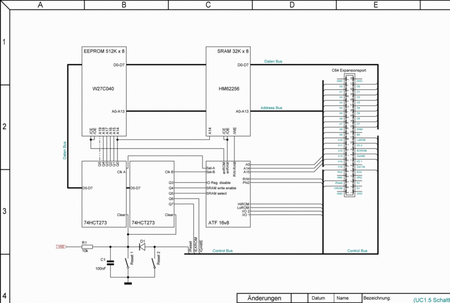
Task: Select the diode symbol under the D1 label
Action: (x=142, y=246)
